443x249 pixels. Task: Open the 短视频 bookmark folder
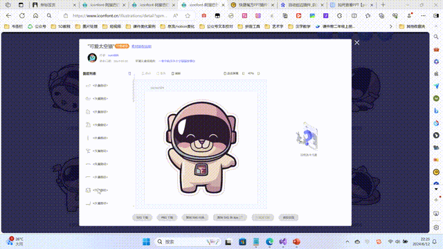112,26
